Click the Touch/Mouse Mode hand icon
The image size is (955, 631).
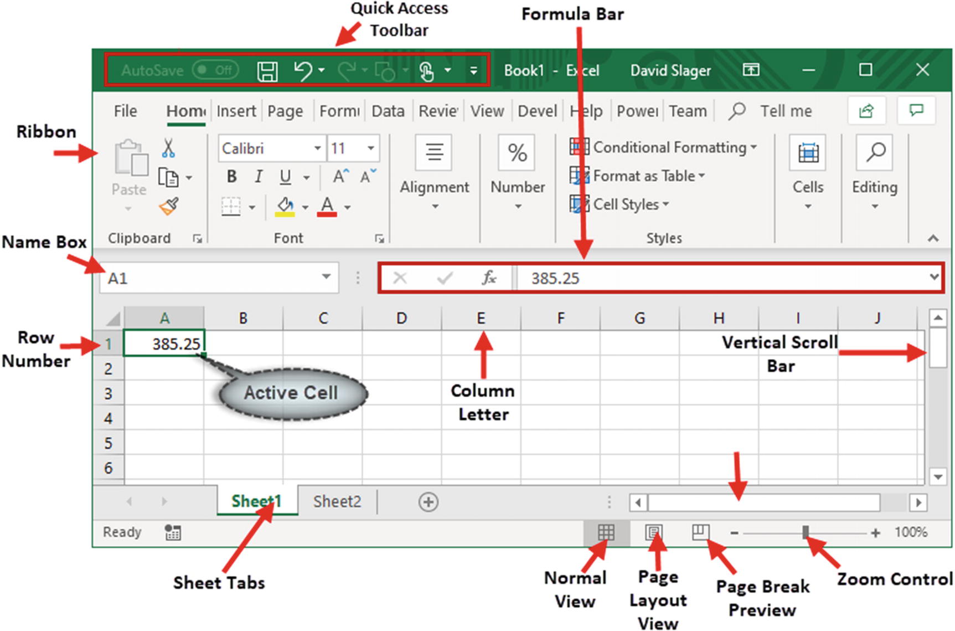pyautogui.click(x=426, y=71)
